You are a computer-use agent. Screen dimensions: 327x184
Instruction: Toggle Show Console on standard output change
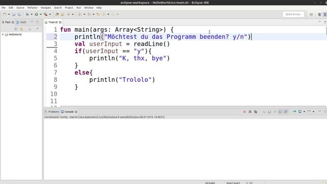[x=281, y=112]
